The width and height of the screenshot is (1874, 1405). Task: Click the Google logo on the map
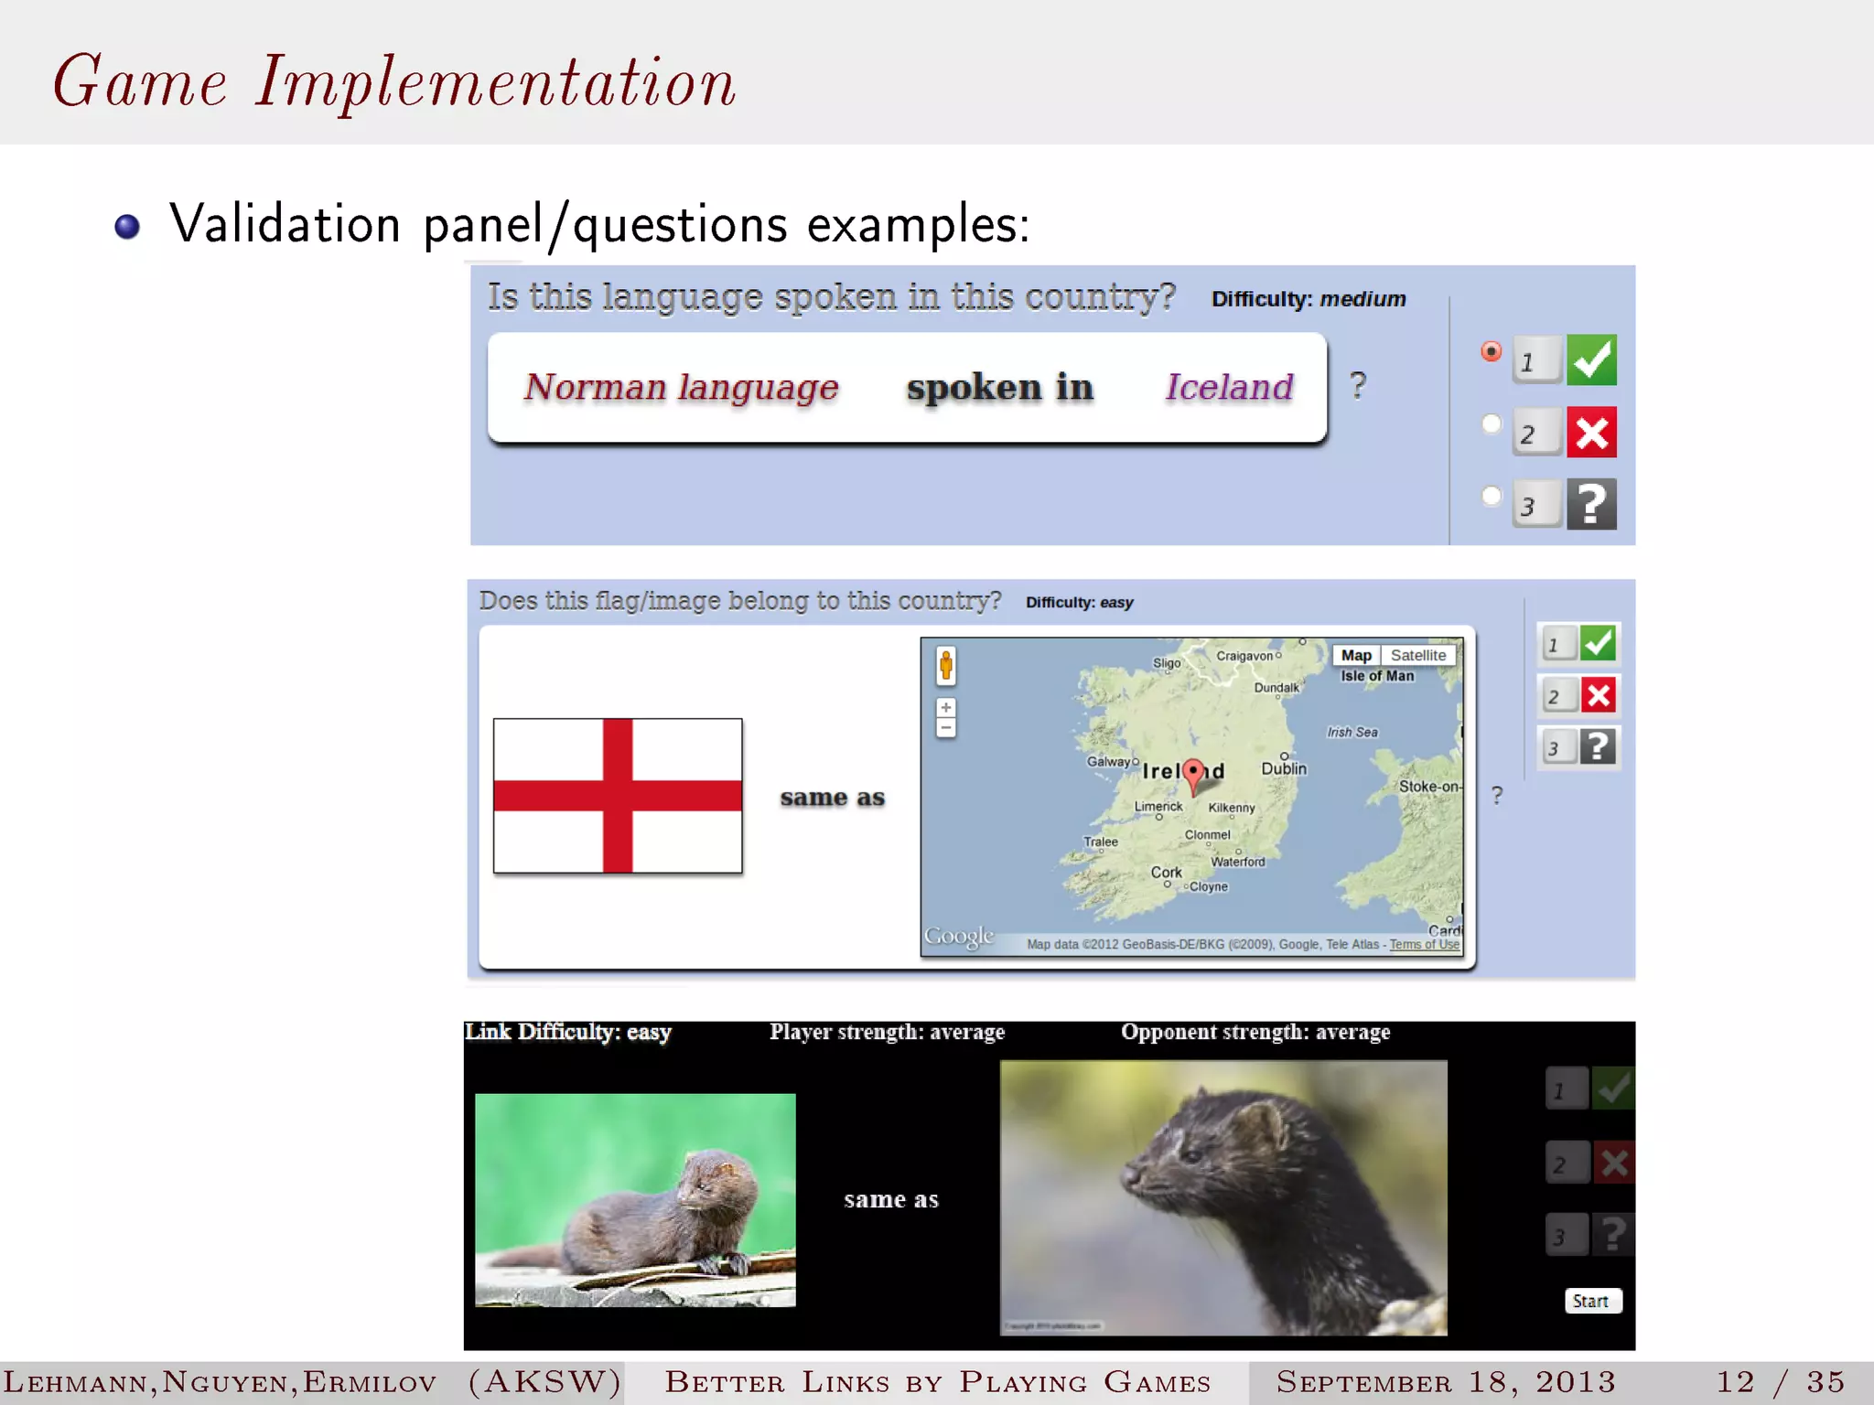tap(959, 937)
